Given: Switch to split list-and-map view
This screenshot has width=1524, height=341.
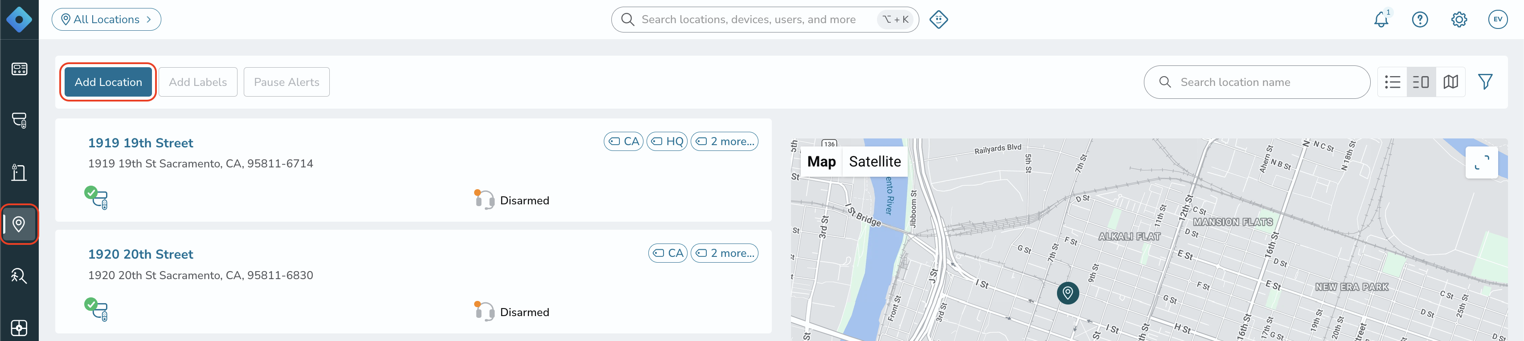Looking at the screenshot, I should (x=1421, y=82).
